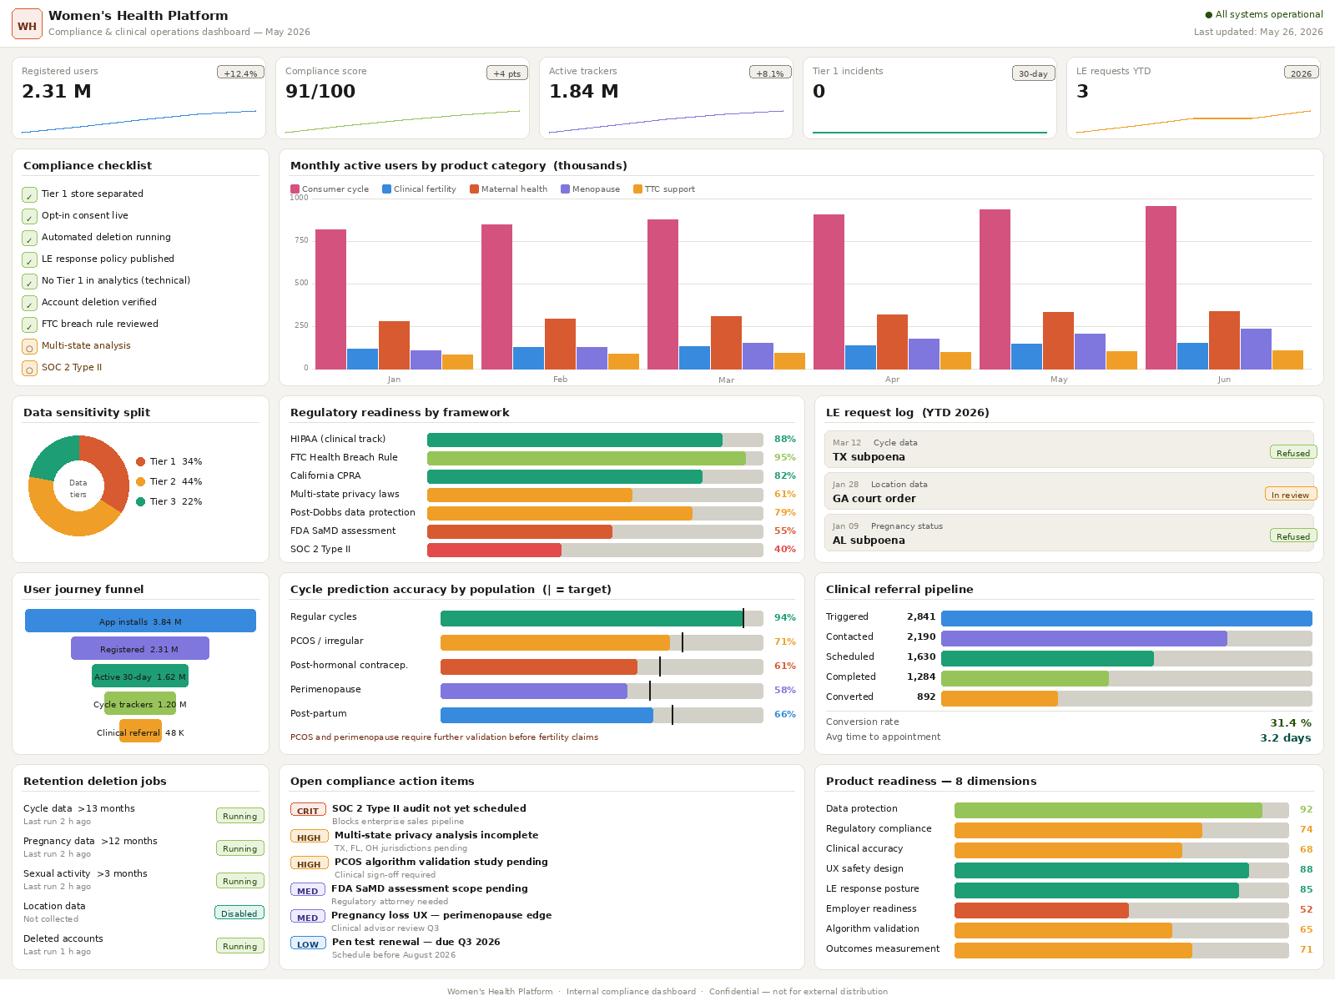Image resolution: width=1335 pixels, height=1001 pixels.
Task: Click the 30-day badge on Tier 1 incidents
Action: pyautogui.click(x=1033, y=73)
